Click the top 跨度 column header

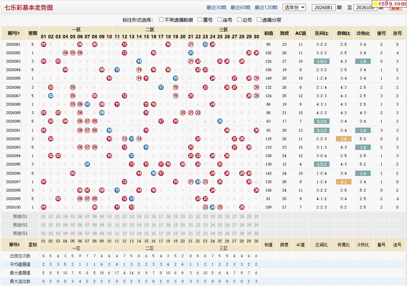click(x=285, y=33)
